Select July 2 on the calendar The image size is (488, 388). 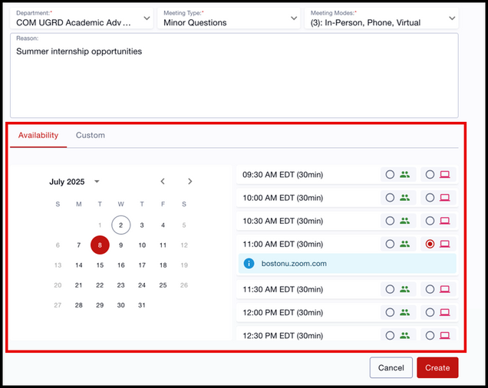tap(121, 225)
